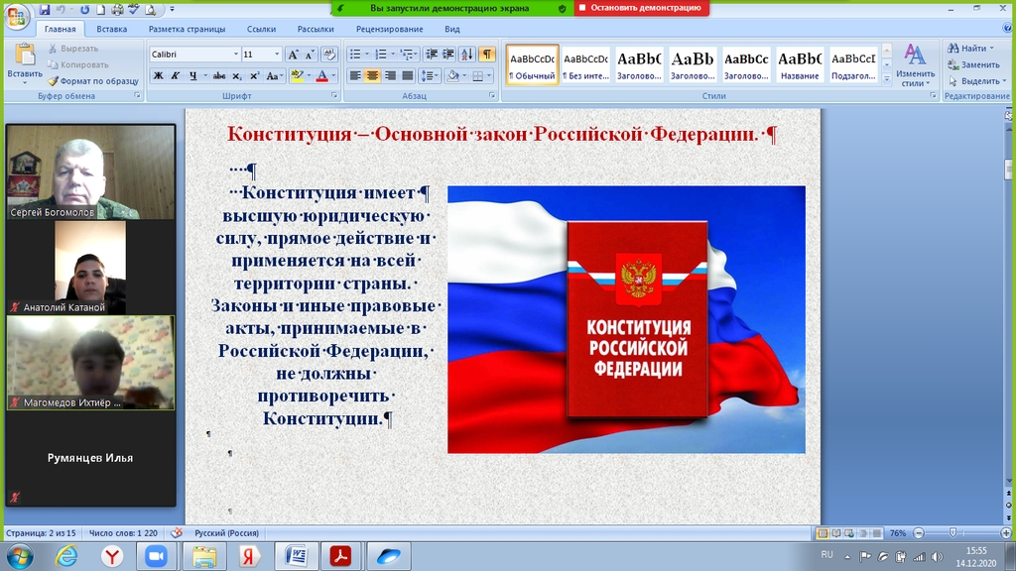1016x571 pixels.
Task: Open the Calibri font name dropdown
Action: coord(236,55)
